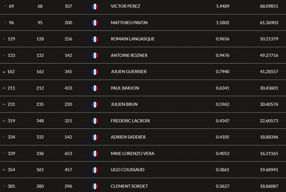The image size is (286, 192).
Task: Click the flag icon next to Julien Guerrier
Action: coord(95,72)
